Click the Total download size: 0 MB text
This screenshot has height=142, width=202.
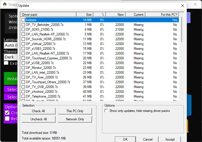39,133
